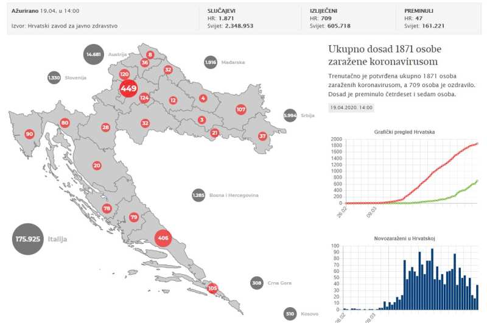Click the Bosna i Hercegovina 1.285 bubble
Viewport: 487px width, 323px height.
[x=198, y=195]
